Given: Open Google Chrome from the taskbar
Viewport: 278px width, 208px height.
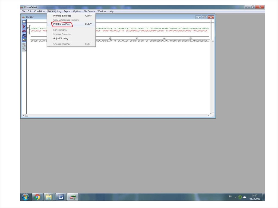Looking at the screenshot, I should (x=37, y=197).
